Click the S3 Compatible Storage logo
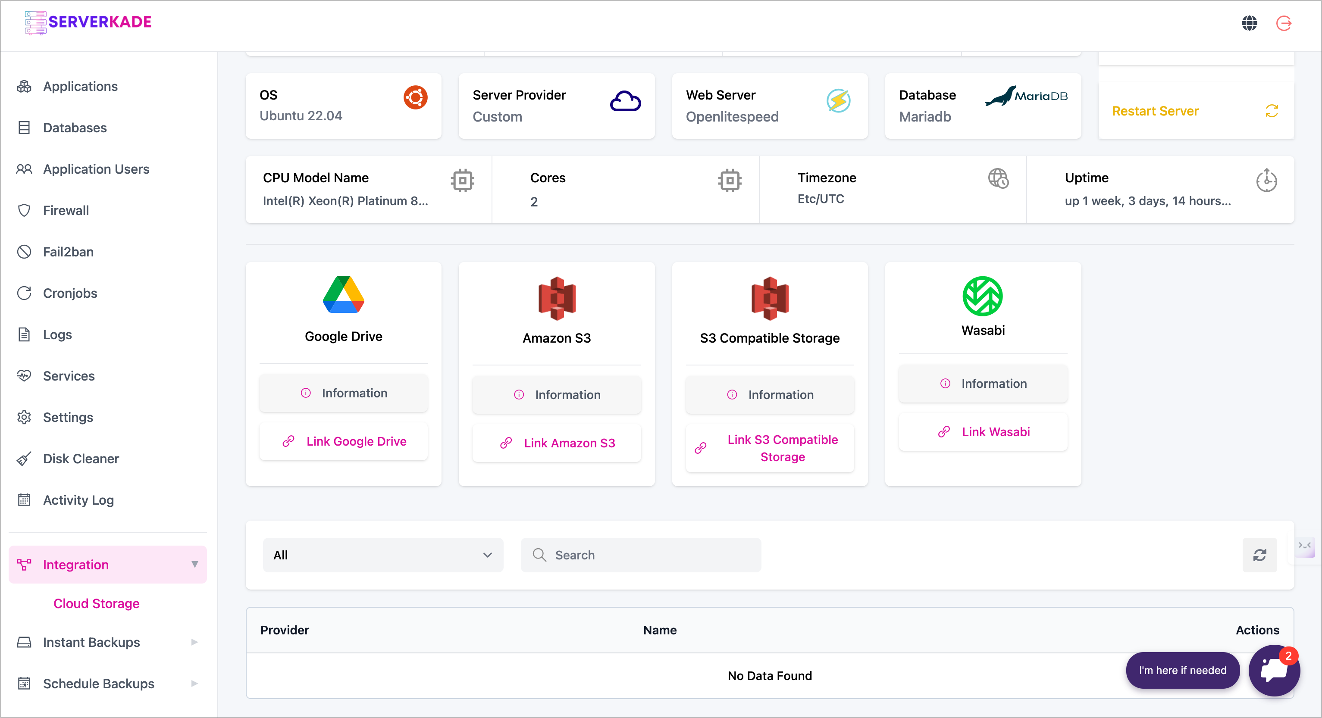This screenshot has height=718, width=1322. pyautogui.click(x=770, y=299)
